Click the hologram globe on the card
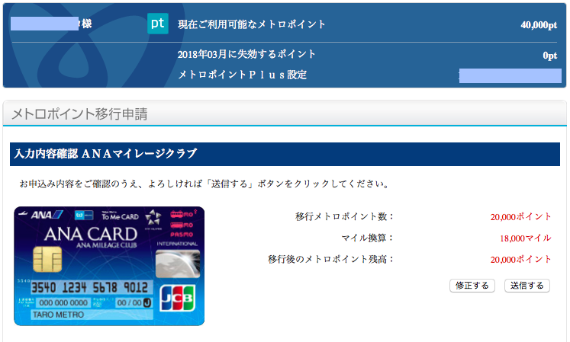 [178, 264]
